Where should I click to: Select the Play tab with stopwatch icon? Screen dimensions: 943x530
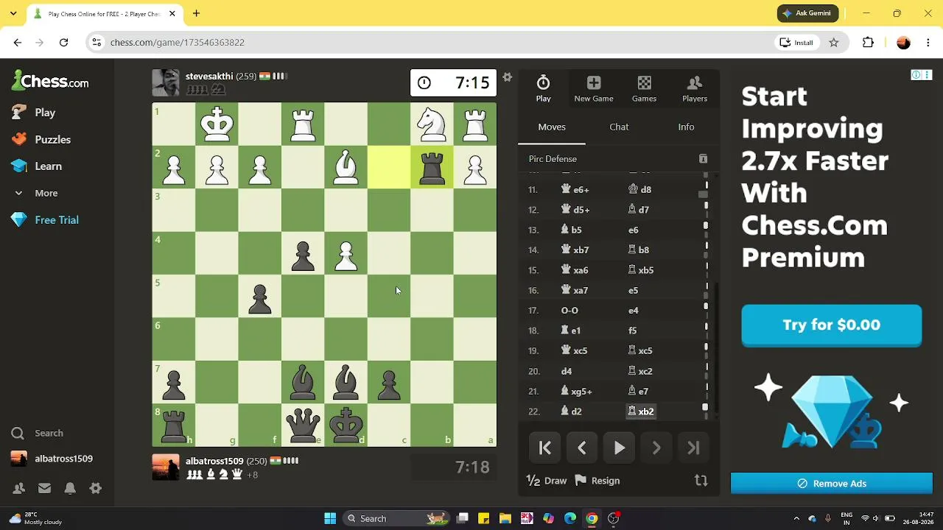543,88
